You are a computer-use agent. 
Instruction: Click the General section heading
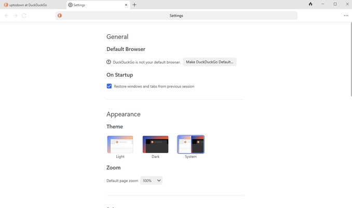tap(117, 36)
